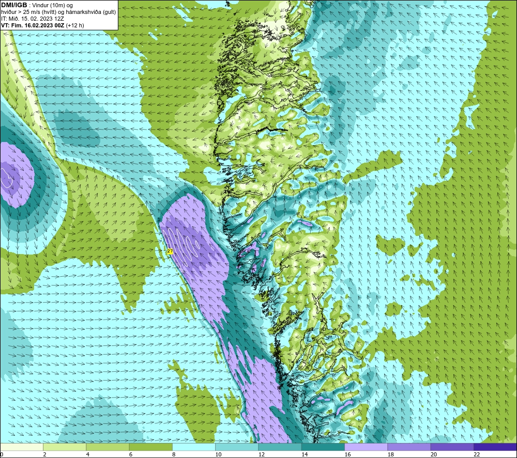Click the legend swatch between 4 and 6
This screenshot has height=458, width=517.
point(108,447)
